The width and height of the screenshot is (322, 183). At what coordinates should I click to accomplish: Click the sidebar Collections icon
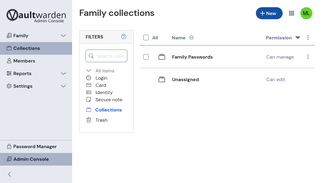(x=9, y=48)
